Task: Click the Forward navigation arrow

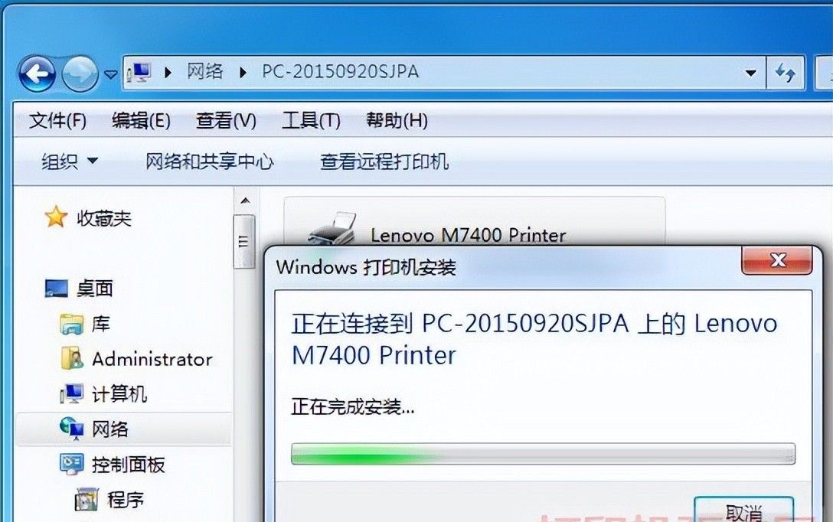Action: tap(80, 73)
